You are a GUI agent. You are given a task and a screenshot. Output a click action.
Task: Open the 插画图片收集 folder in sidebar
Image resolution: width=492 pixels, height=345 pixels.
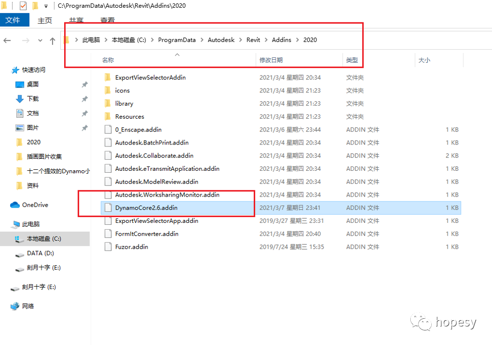[44, 156]
